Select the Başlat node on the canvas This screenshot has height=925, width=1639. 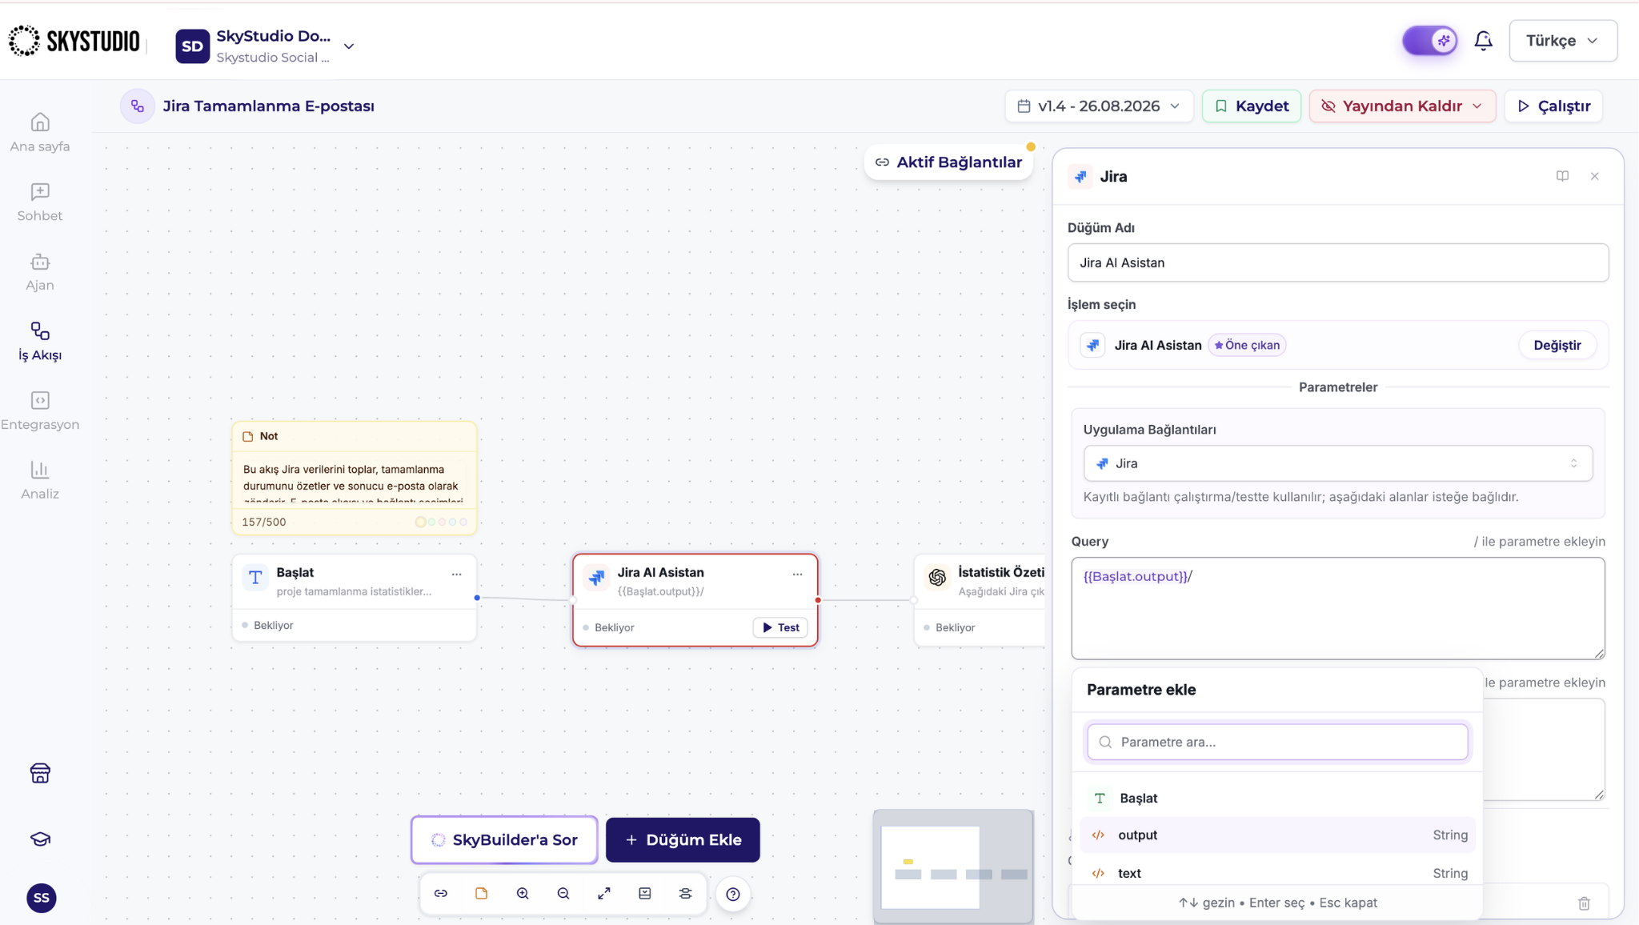355,598
